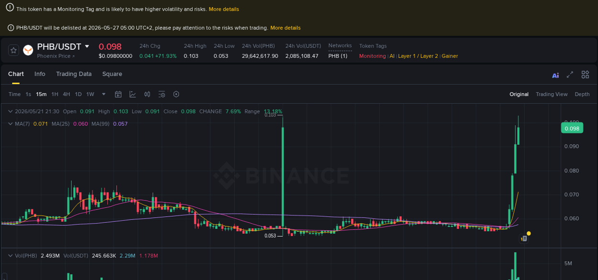Click the Networks label
Viewport: 598px width, 280px height.
tap(340, 45)
